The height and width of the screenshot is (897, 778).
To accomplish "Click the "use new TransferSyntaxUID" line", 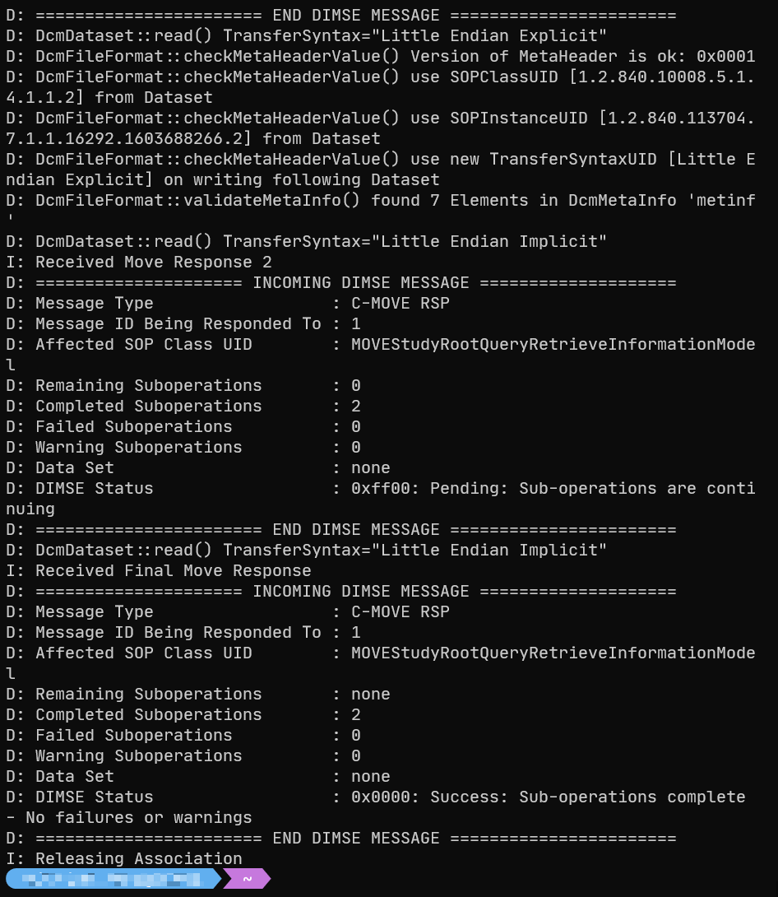I will click(380, 159).
